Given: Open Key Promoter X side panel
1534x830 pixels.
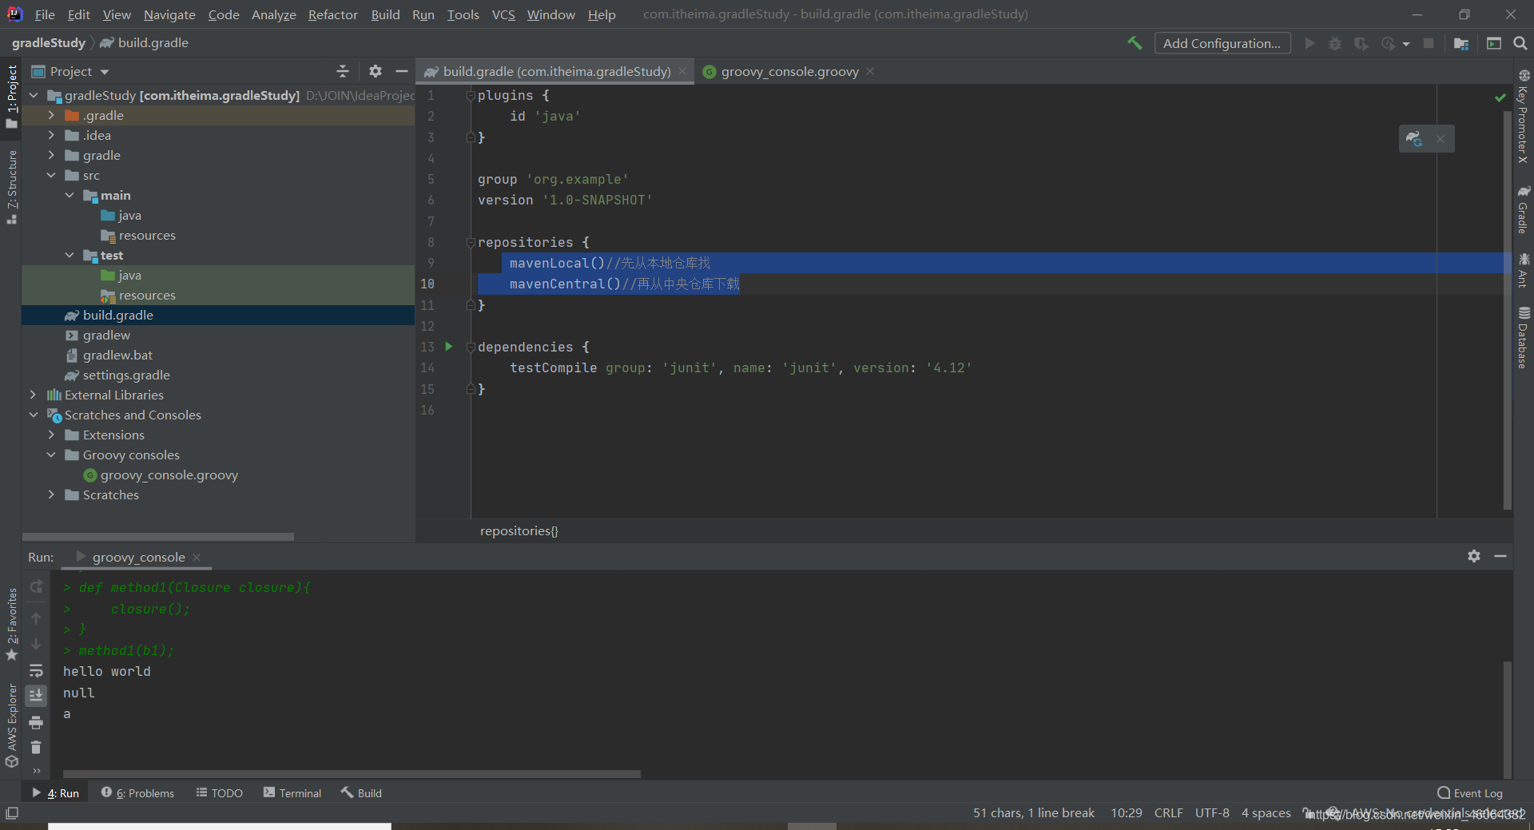Looking at the screenshot, I should (1524, 117).
